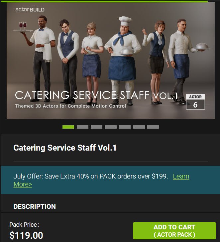Switch to the fifth carousel slide indicator
Viewport: 220px width, 242px height.
pyautogui.click(x=125, y=127)
